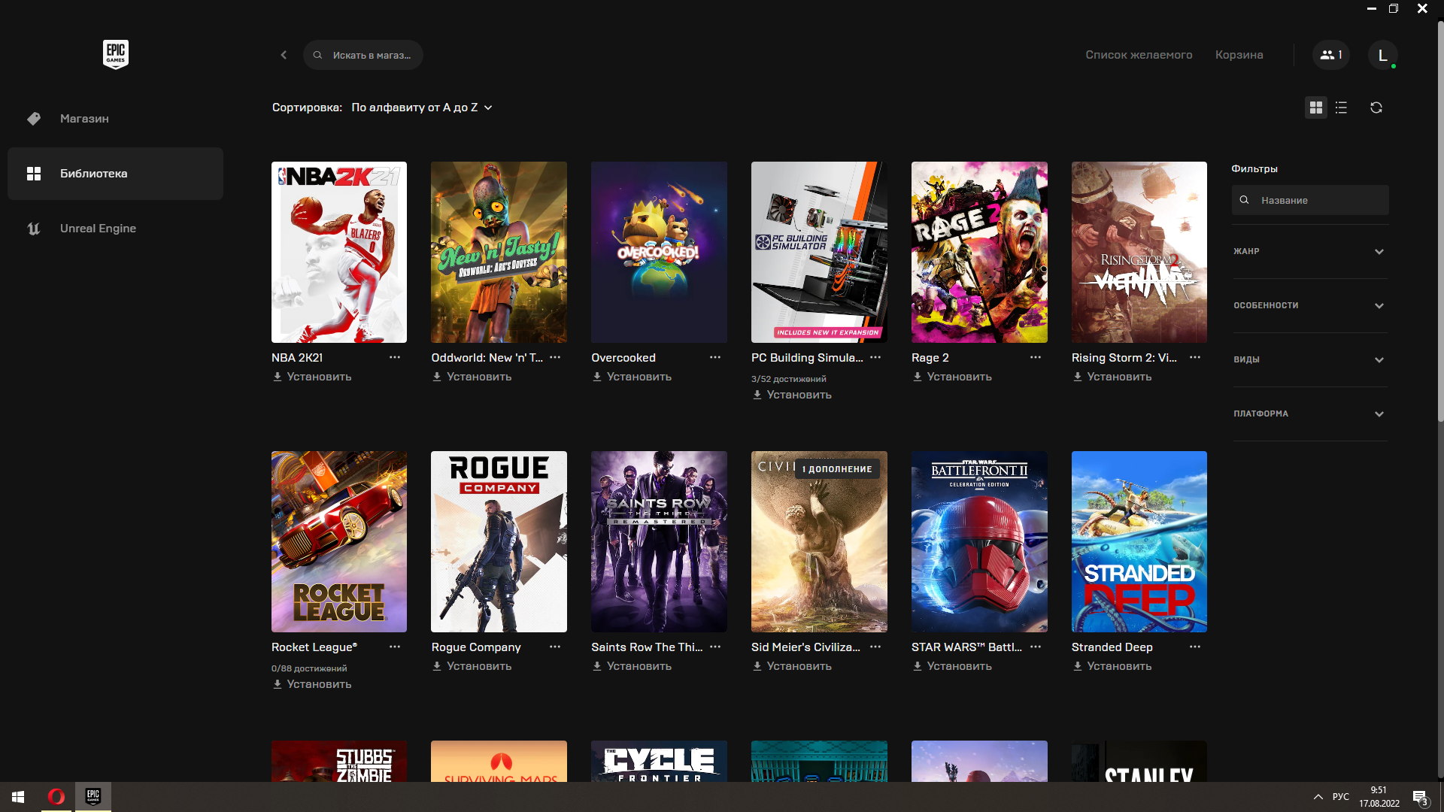Open the user profile avatar L
1444x812 pixels.
coord(1382,55)
